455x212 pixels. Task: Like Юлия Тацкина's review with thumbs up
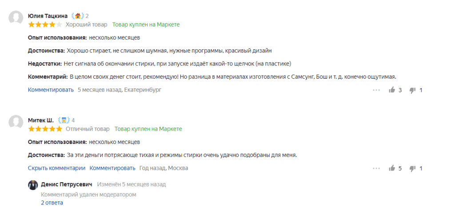pos(392,90)
